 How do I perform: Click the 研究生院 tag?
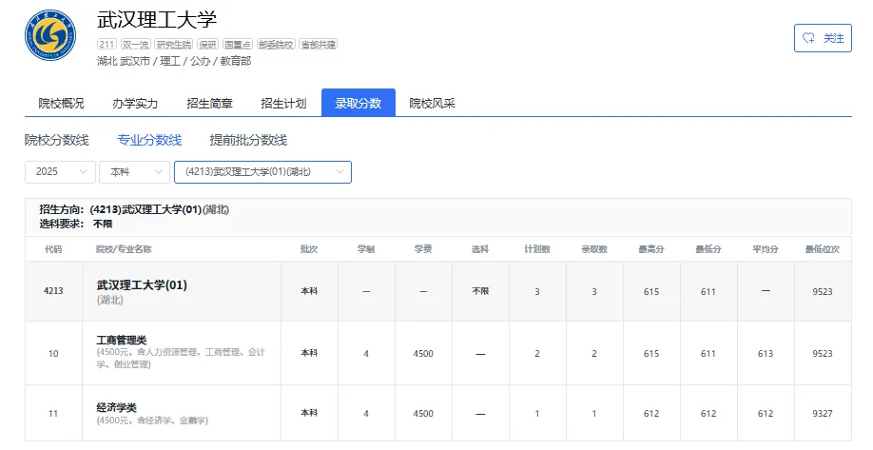(x=174, y=44)
